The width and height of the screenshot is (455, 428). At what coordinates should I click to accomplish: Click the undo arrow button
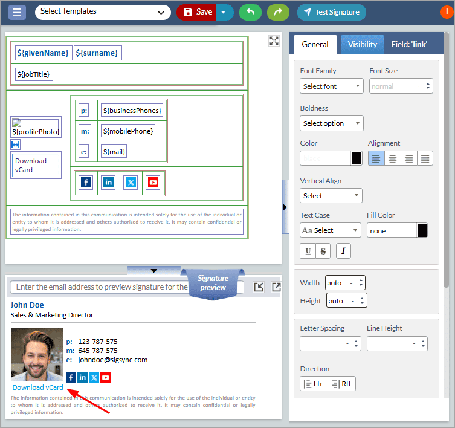[x=250, y=12]
